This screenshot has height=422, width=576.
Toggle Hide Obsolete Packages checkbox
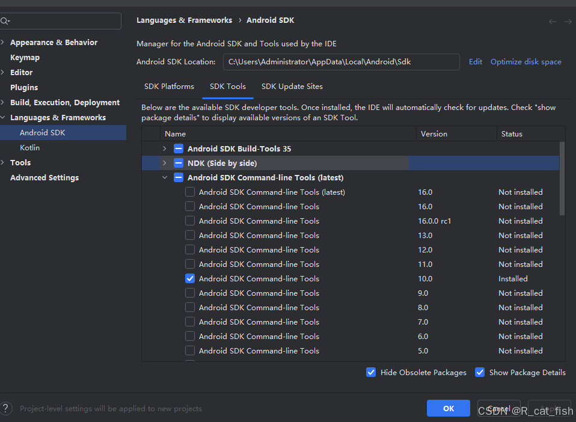371,373
